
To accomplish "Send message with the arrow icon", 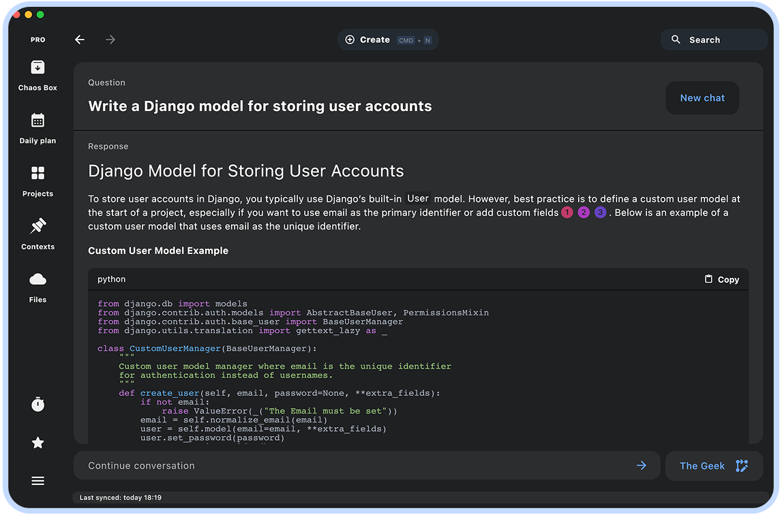I will (642, 466).
